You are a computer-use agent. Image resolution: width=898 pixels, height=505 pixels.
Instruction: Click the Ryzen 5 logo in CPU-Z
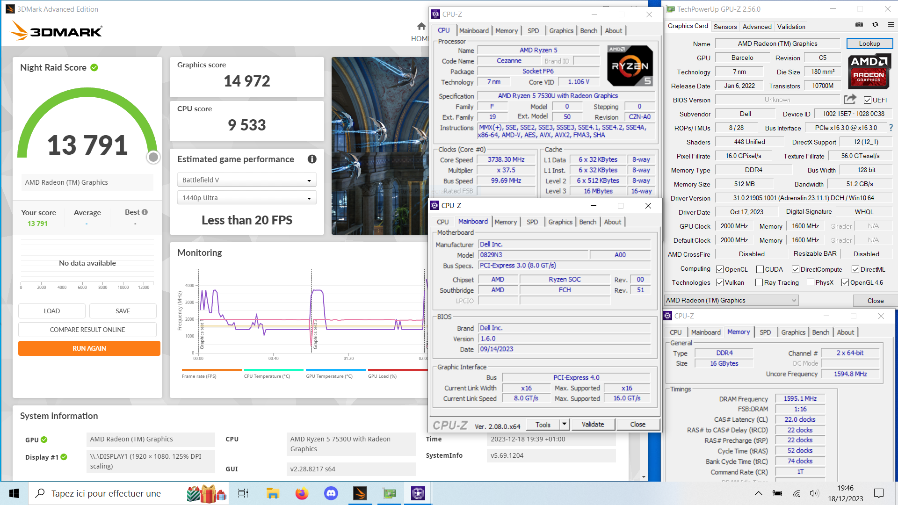click(630, 66)
